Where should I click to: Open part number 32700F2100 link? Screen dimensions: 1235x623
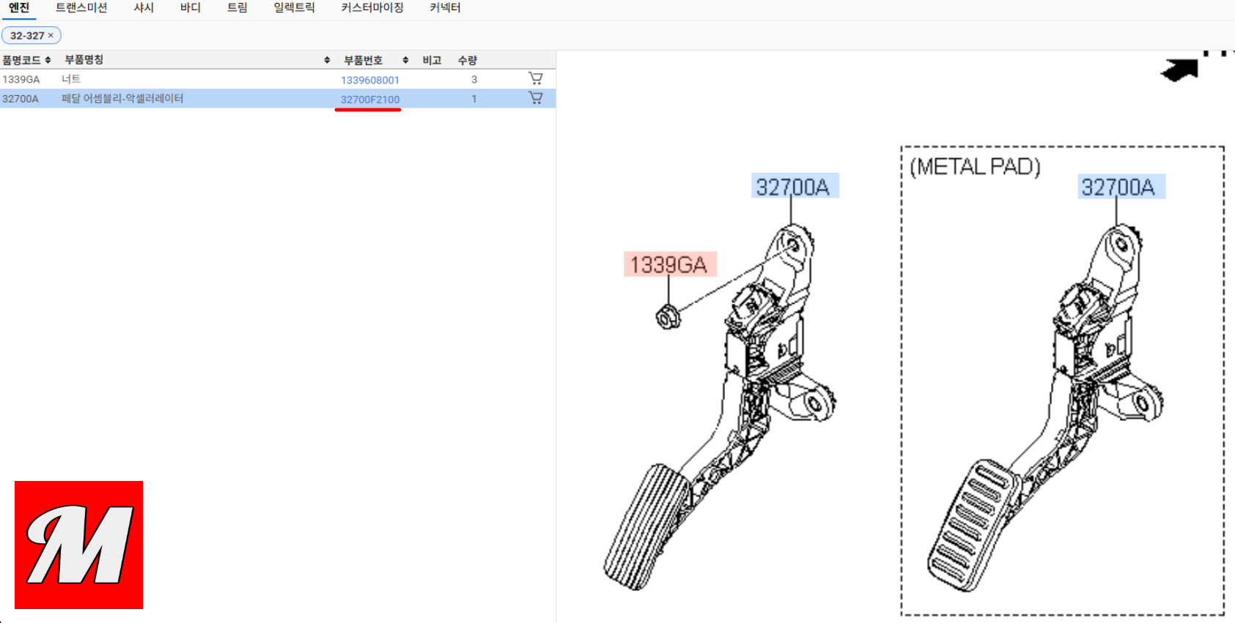(370, 100)
